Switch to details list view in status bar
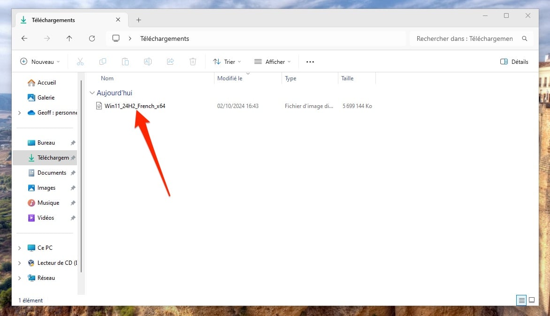Image resolution: width=550 pixels, height=316 pixels. pyautogui.click(x=521, y=300)
